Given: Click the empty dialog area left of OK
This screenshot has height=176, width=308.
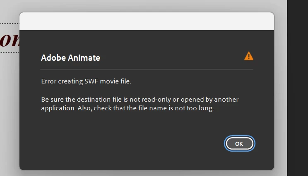Looking at the screenshot, I should 124,143.
